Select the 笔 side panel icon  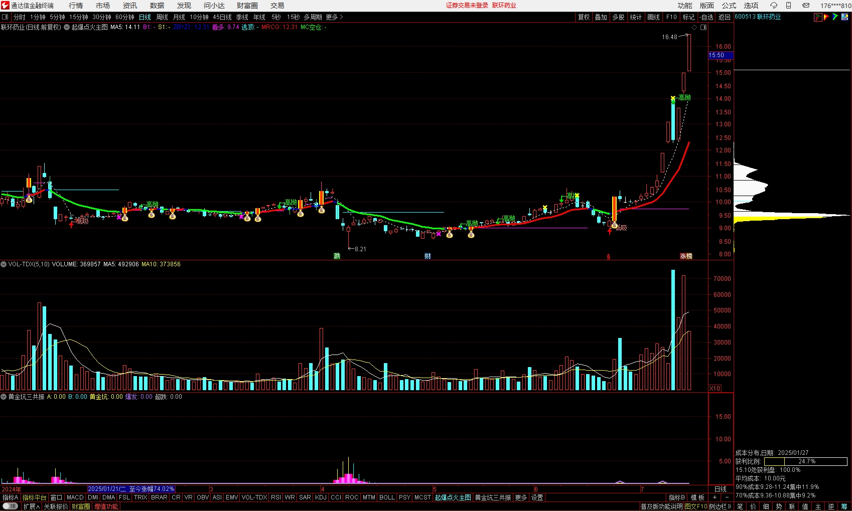coord(740,507)
